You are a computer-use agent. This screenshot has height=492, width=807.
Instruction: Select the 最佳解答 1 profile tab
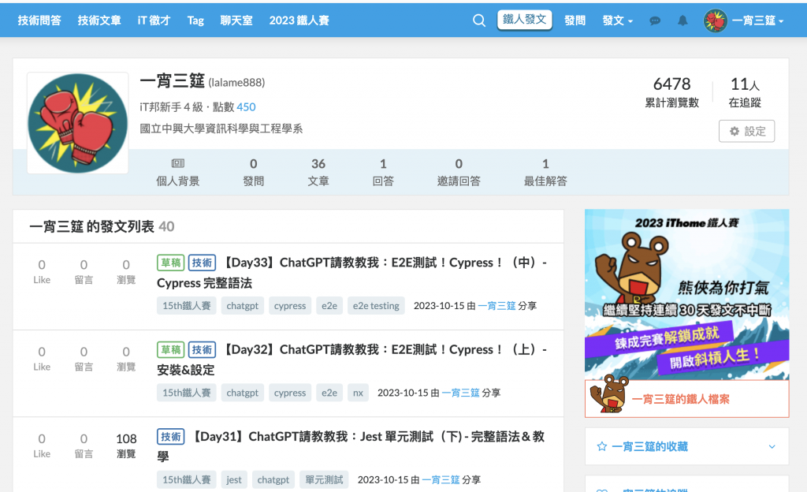click(545, 172)
